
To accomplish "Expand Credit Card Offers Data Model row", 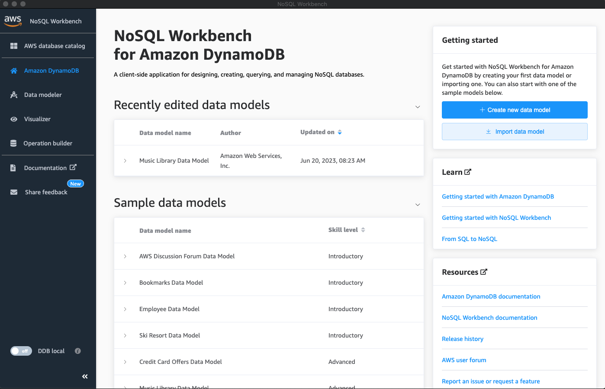I will 125,362.
